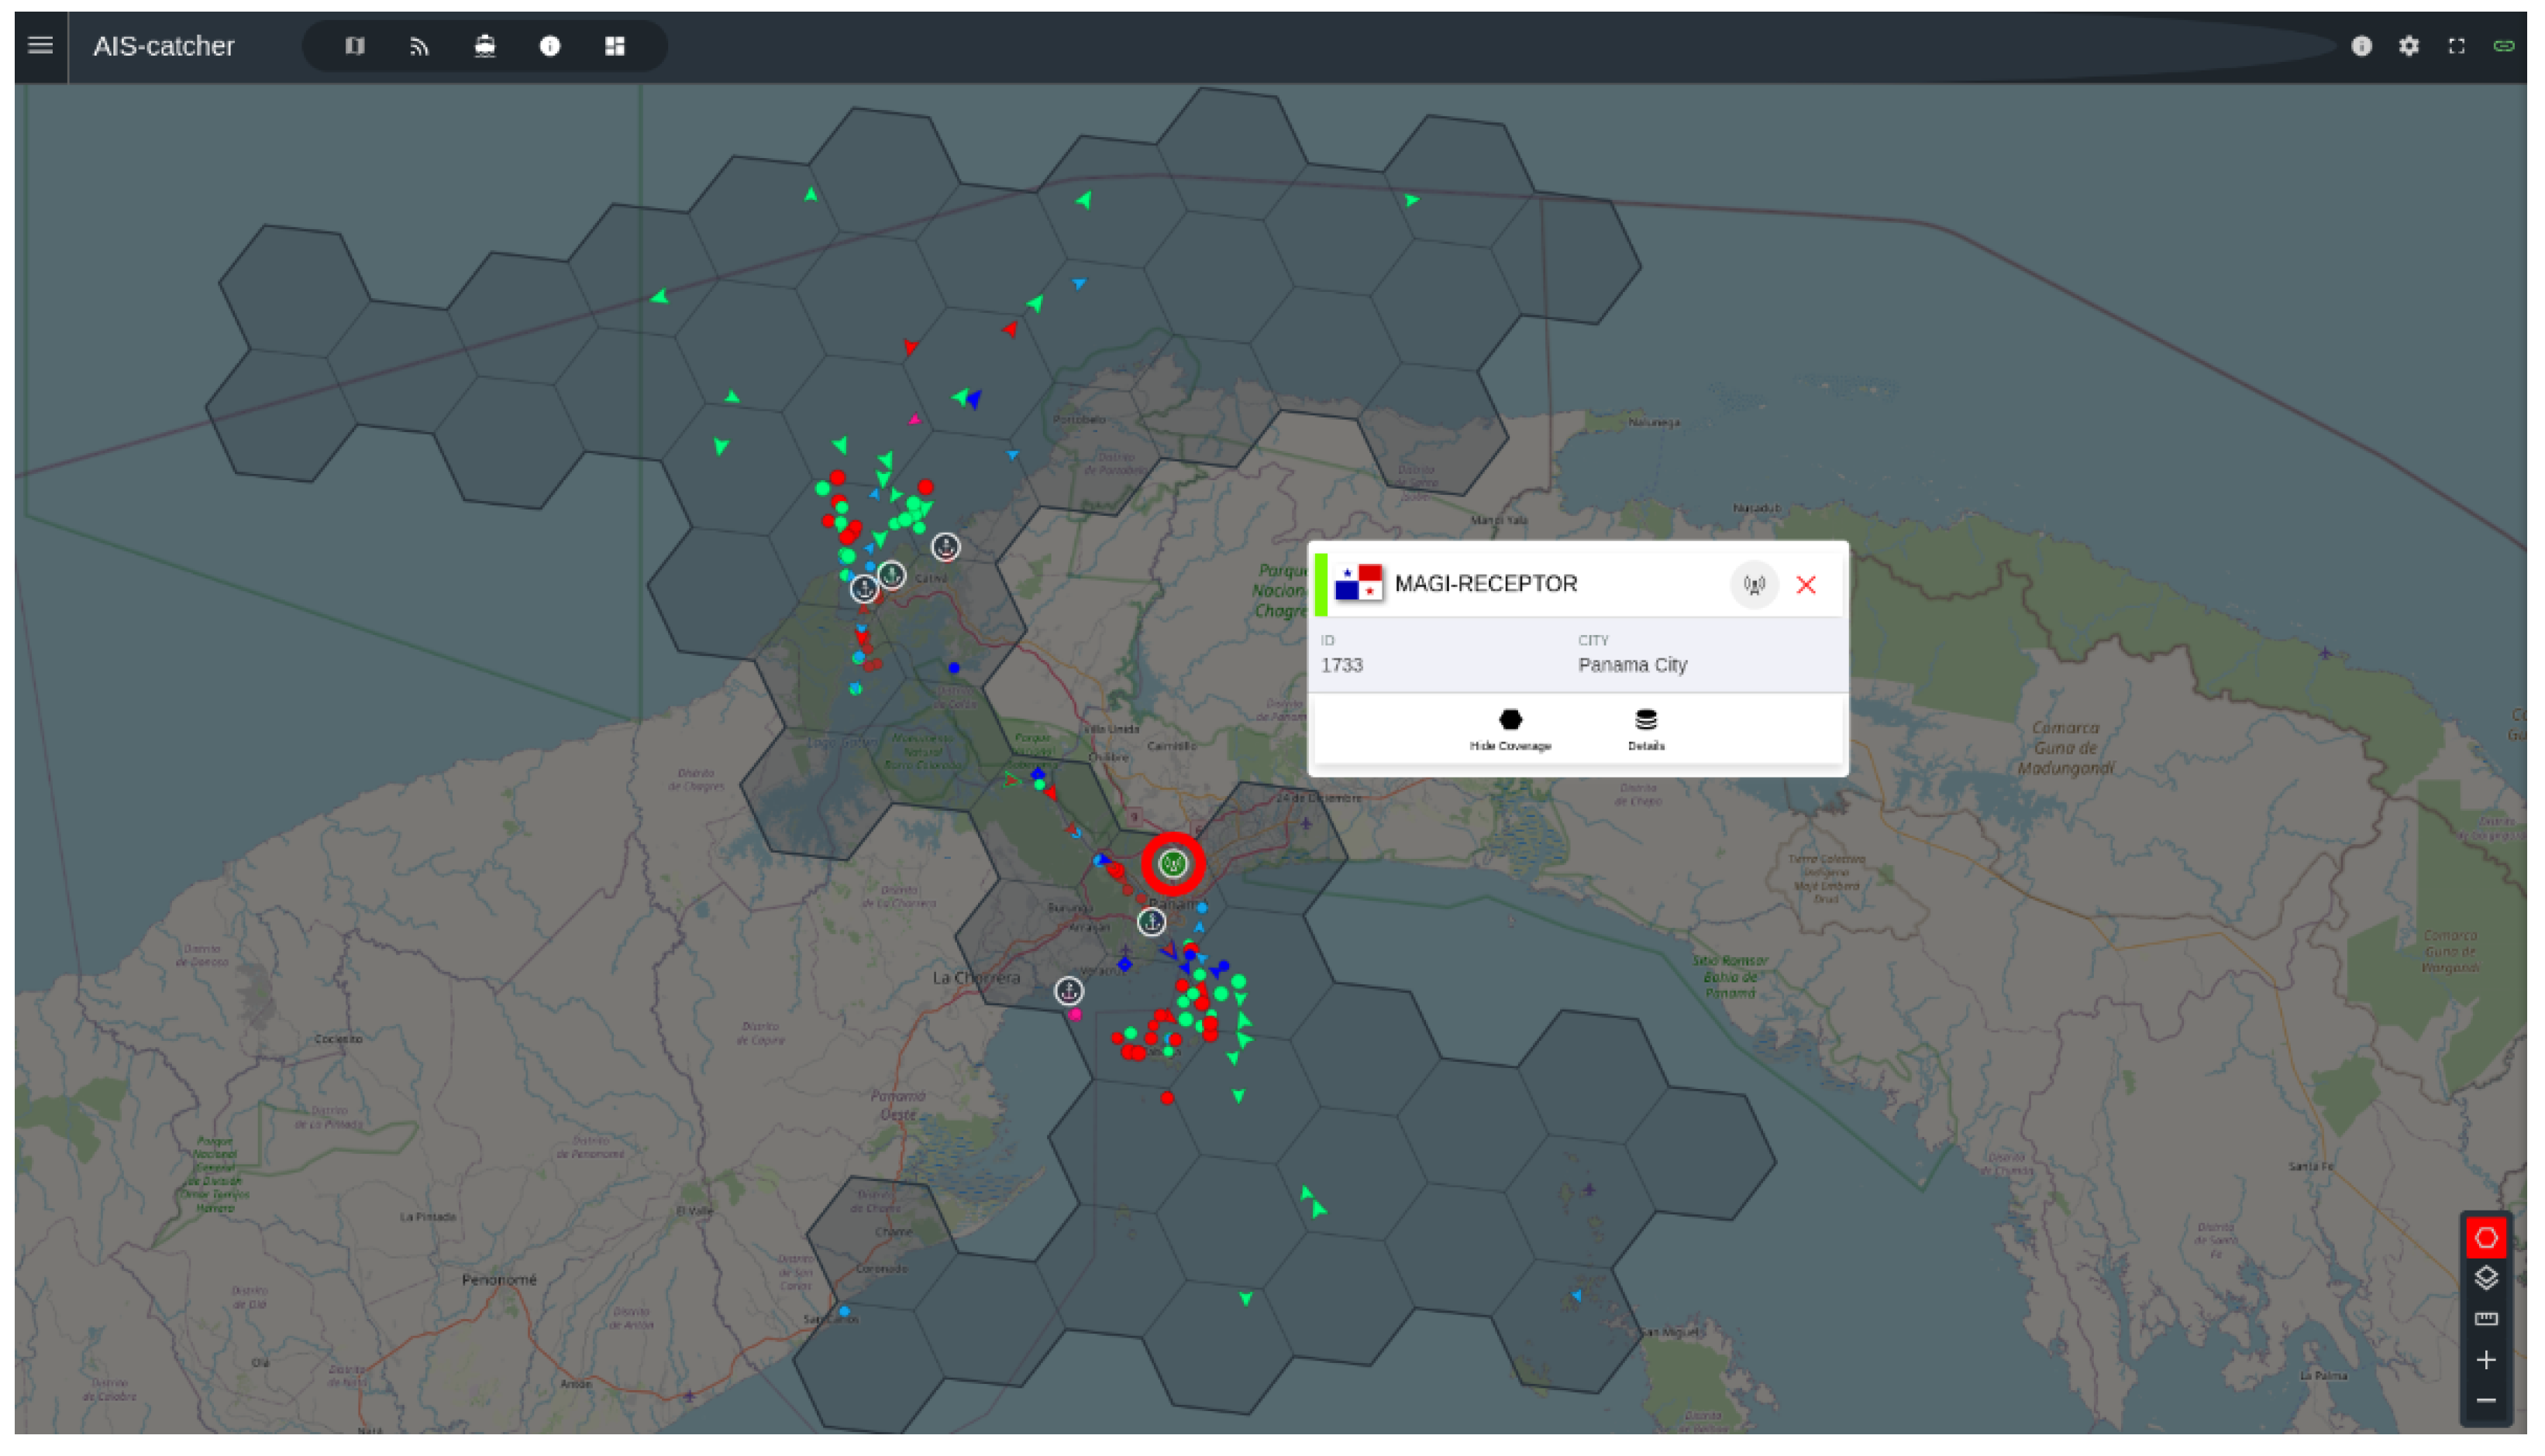2545x1456 pixels.
Task: Expand the map layers selector
Action: tap(2485, 1278)
